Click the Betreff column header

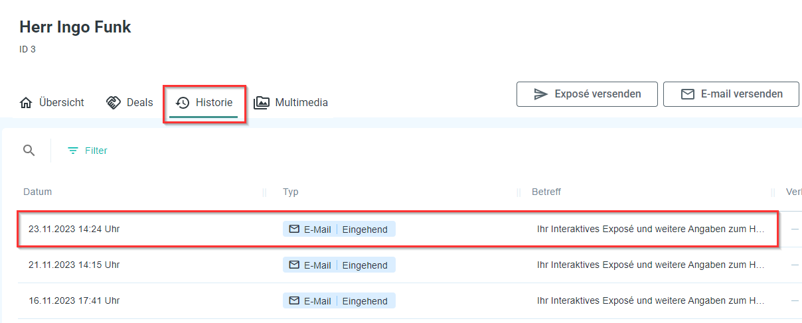pyautogui.click(x=546, y=192)
